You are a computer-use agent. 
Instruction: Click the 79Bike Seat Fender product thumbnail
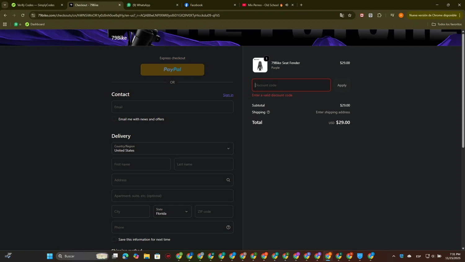point(260,65)
